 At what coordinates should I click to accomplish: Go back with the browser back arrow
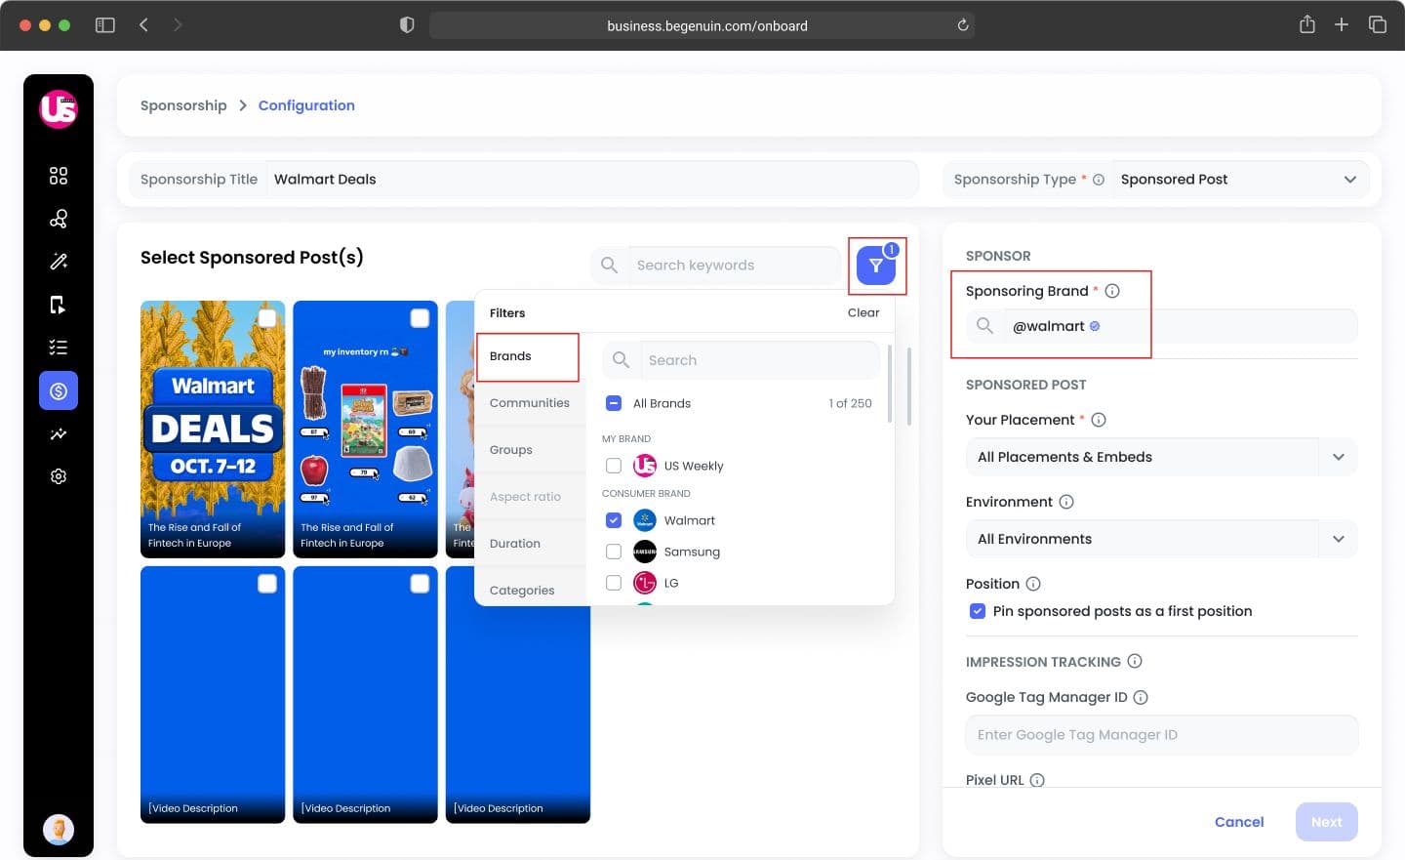(x=143, y=25)
